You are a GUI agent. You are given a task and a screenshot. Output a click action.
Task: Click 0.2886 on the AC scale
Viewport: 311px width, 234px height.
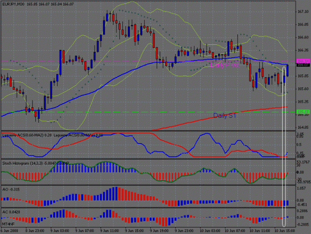(303, 211)
